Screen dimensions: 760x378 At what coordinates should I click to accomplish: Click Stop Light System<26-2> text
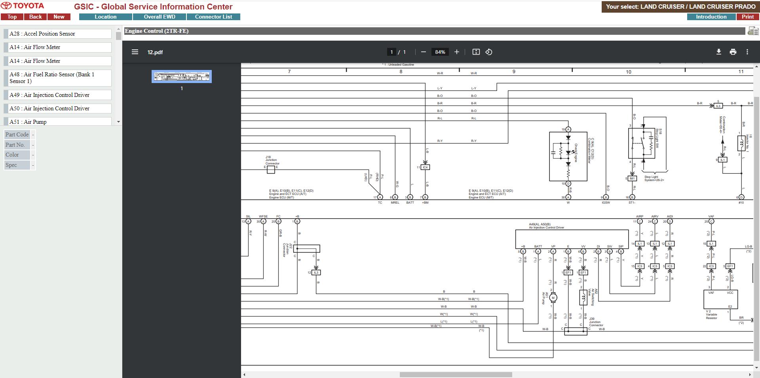tap(654, 179)
